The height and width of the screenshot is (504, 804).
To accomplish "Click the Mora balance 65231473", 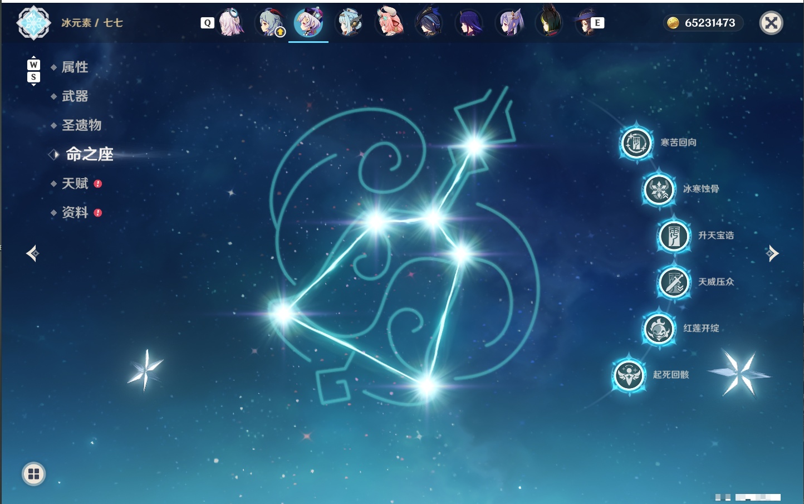I will tap(710, 23).
